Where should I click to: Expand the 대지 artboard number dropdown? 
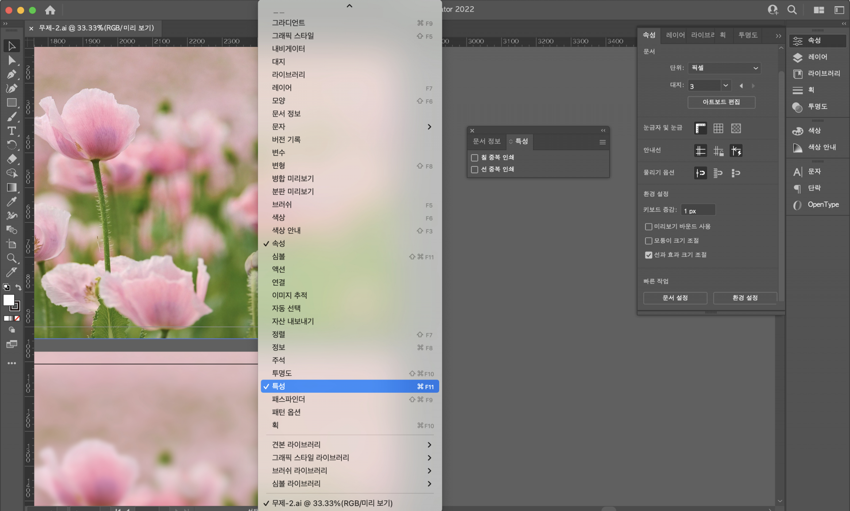click(x=725, y=85)
